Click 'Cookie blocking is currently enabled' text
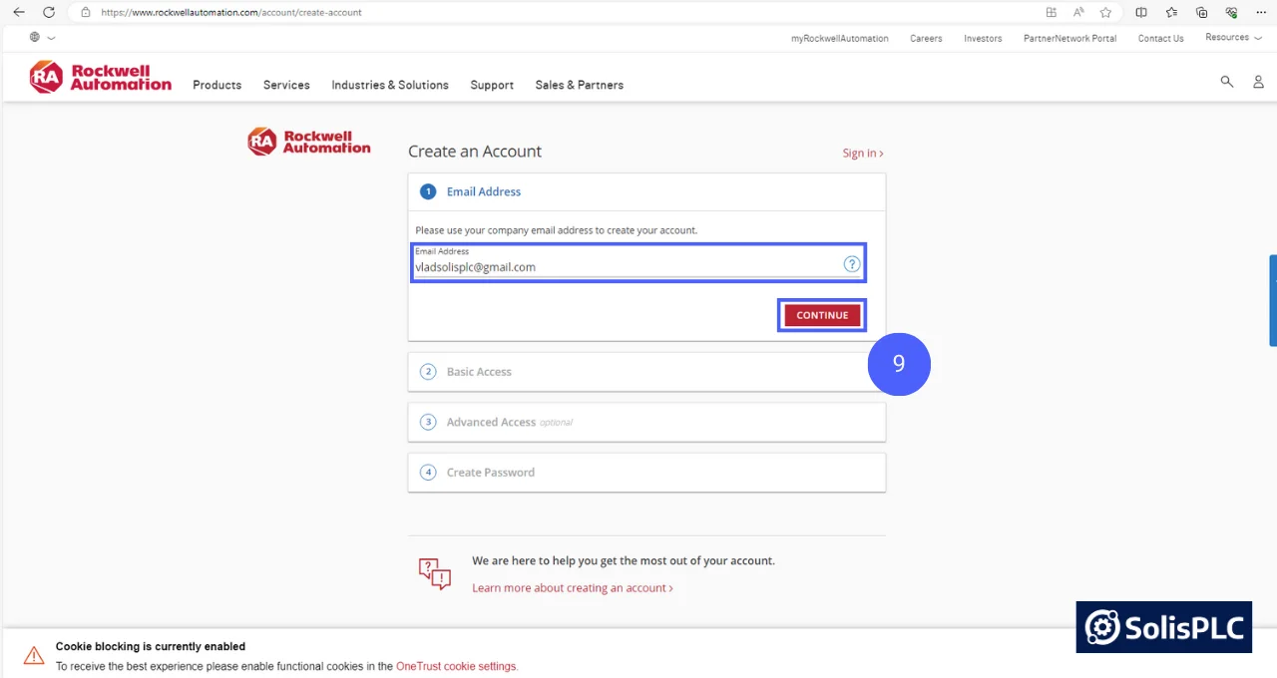 coord(151,646)
